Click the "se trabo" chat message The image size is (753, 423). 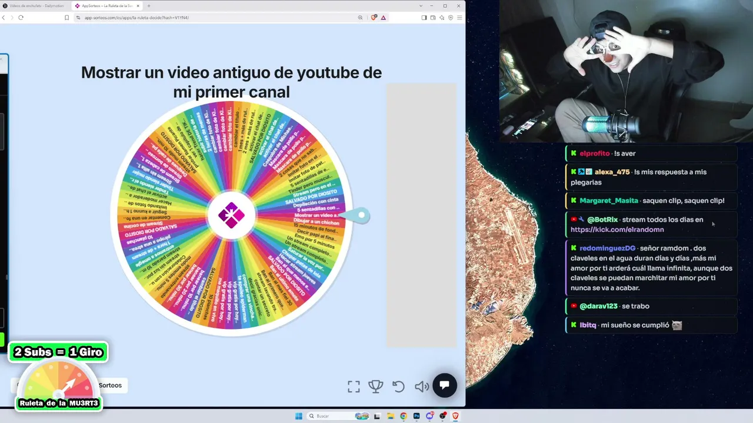click(635, 306)
